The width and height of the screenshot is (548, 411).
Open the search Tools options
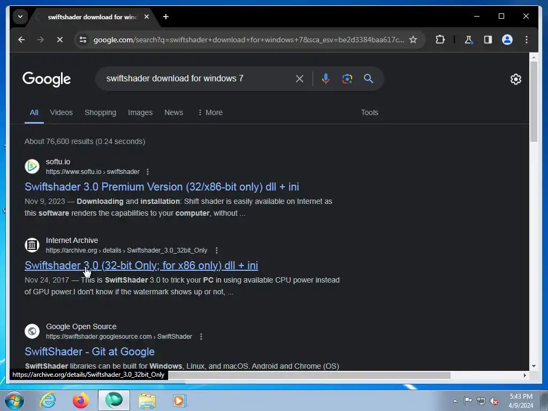tap(369, 112)
